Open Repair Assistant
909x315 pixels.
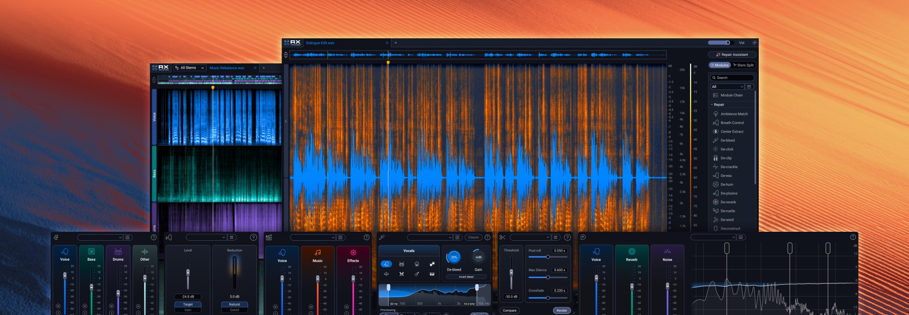tap(731, 54)
